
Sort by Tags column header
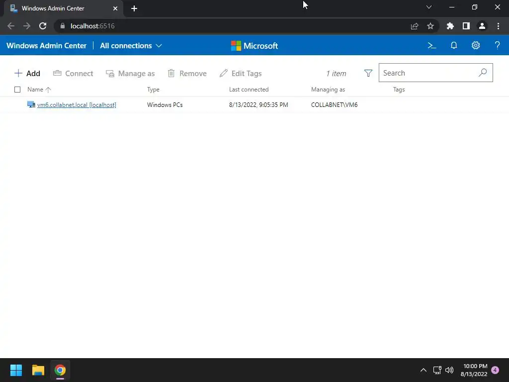pyautogui.click(x=399, y=90)
